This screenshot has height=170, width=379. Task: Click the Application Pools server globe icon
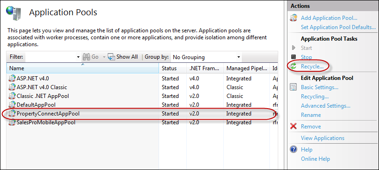click(x=14, y=13)
